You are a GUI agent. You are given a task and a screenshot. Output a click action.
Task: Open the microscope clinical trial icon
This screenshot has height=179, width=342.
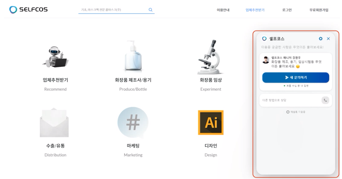tap(211, 57)
